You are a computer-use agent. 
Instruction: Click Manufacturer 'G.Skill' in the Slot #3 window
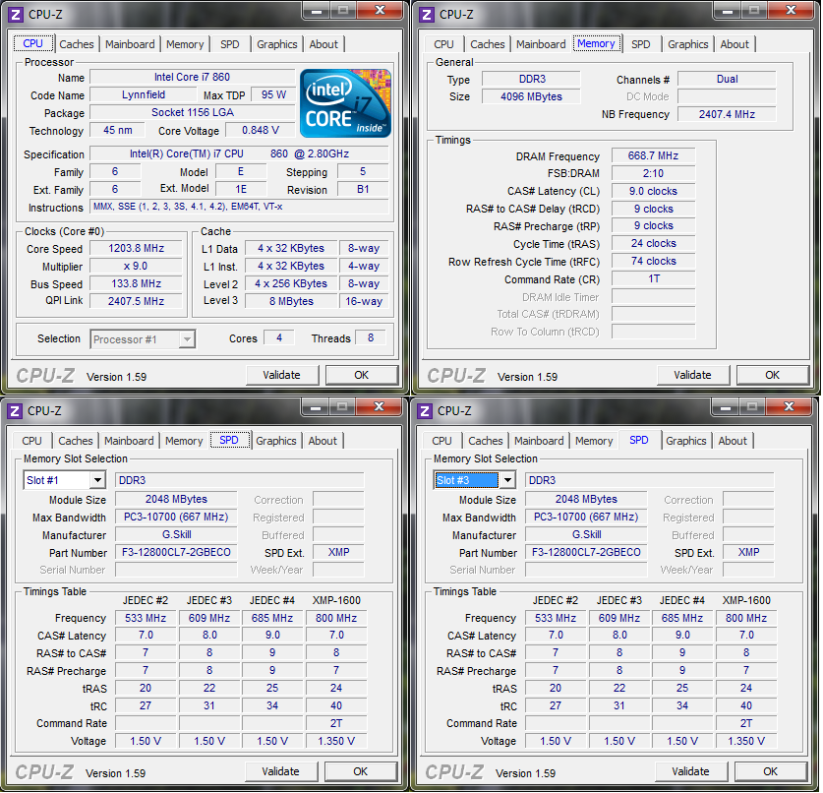coord(586,534)
